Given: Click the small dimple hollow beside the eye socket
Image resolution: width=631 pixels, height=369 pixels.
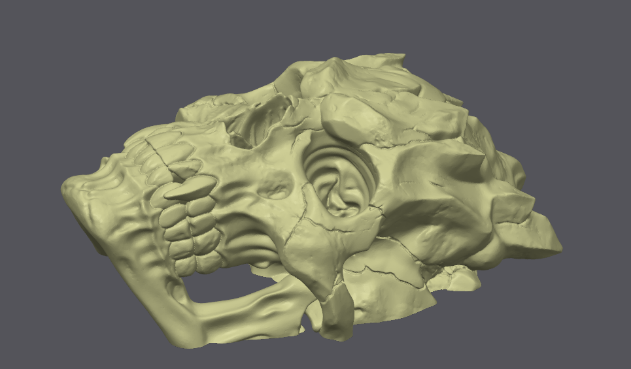Looking at the screenshot, I should tap(278, 185).
